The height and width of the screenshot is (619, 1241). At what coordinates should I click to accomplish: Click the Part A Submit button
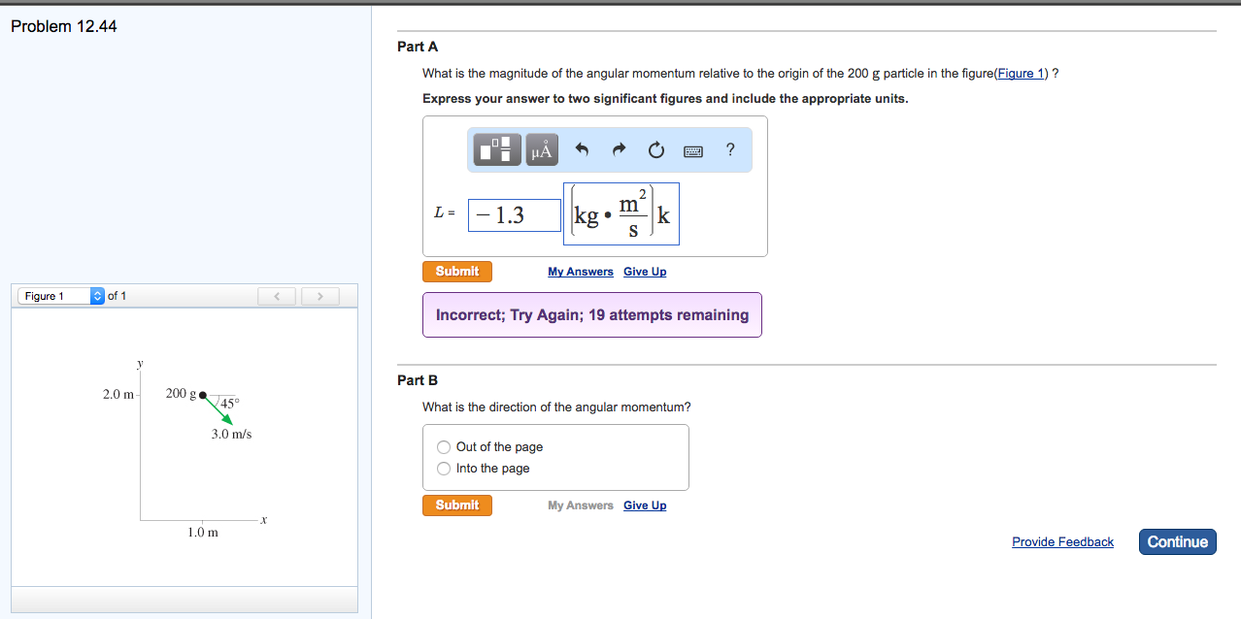coord(457,272)
